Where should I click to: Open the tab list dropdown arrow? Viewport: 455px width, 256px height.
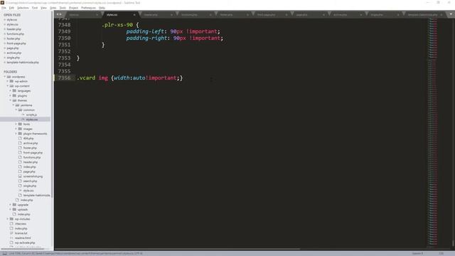point(451,14)
